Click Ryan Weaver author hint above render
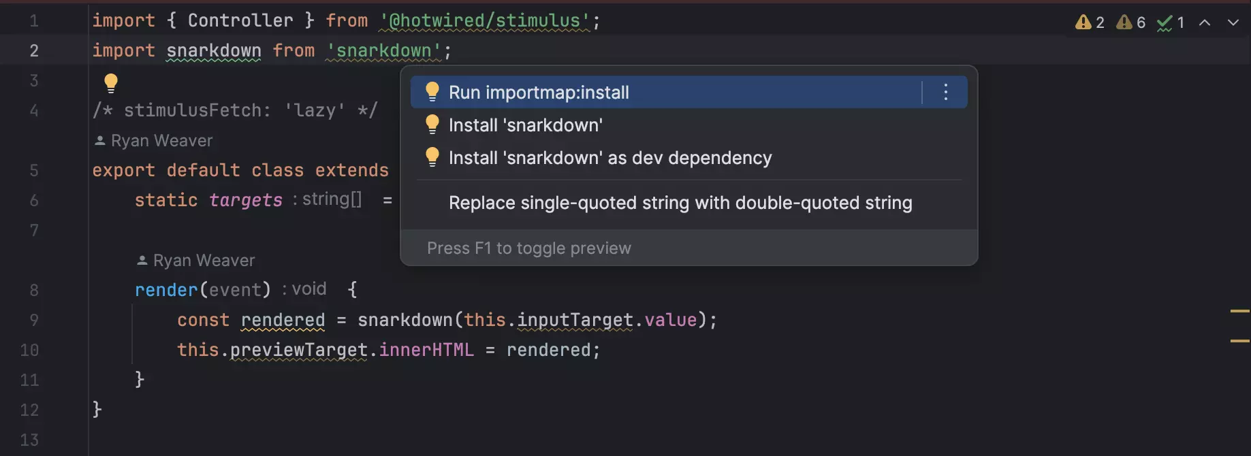Image resolution: width=1251 pixels, height=456 pixels. tap(204, 261)
